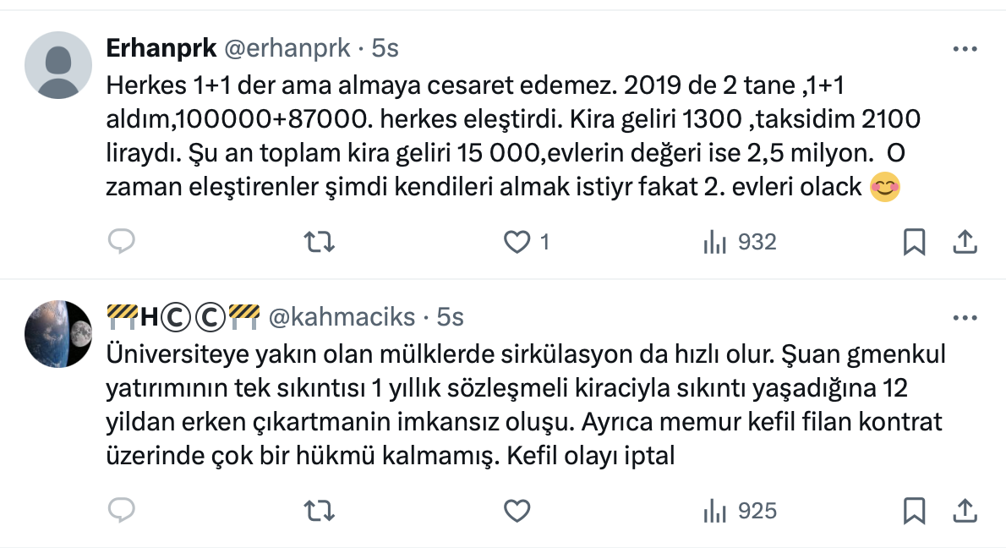Bookmark Erhanprk's tweet

point(914,243)
